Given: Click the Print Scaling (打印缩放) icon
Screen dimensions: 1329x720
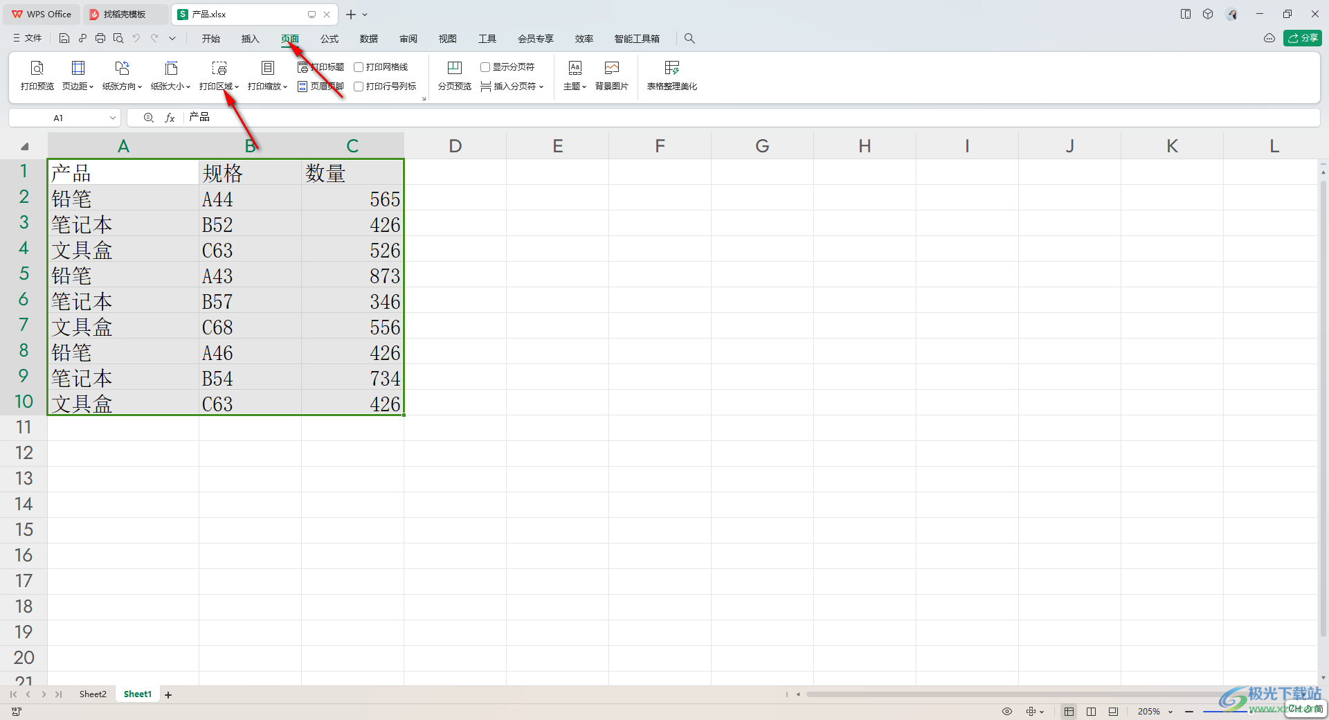Looking at the screenshot, I should coord(268,68).
